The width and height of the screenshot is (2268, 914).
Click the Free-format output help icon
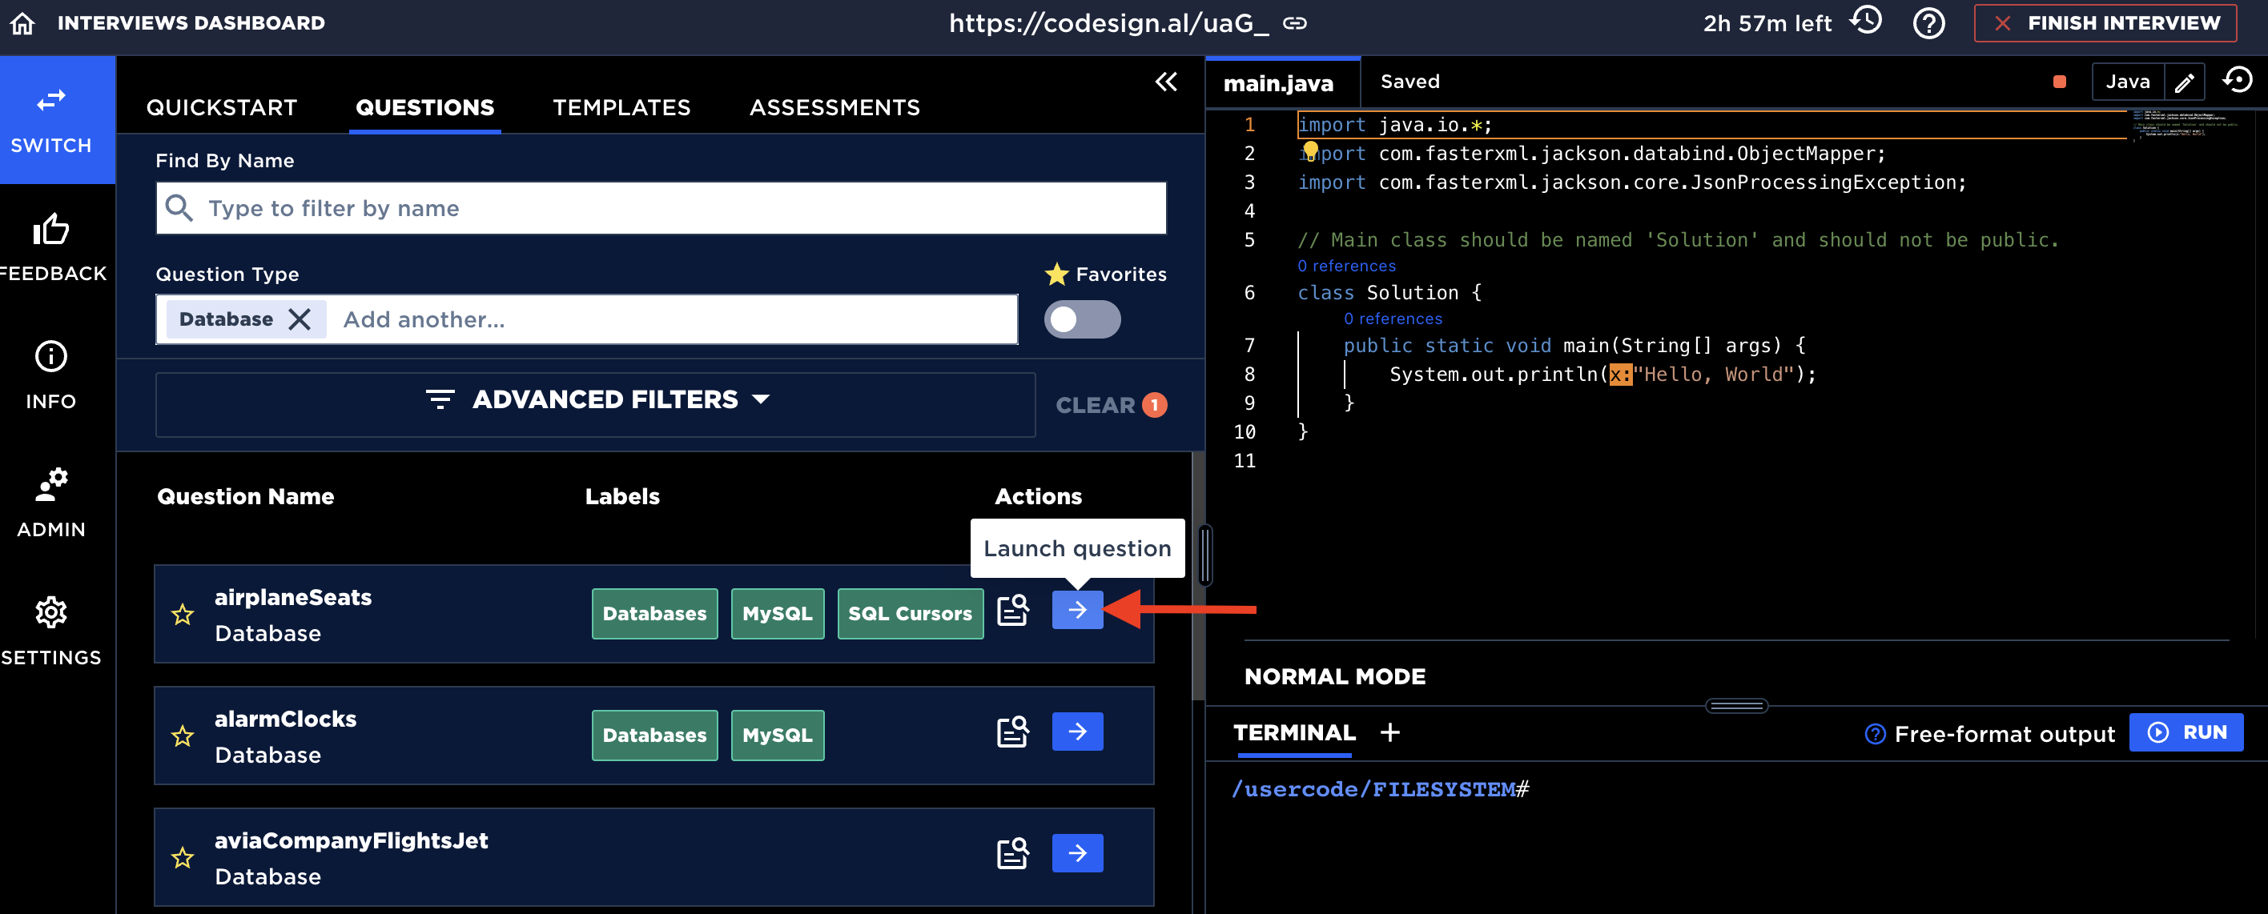(x=1875, y=735)
